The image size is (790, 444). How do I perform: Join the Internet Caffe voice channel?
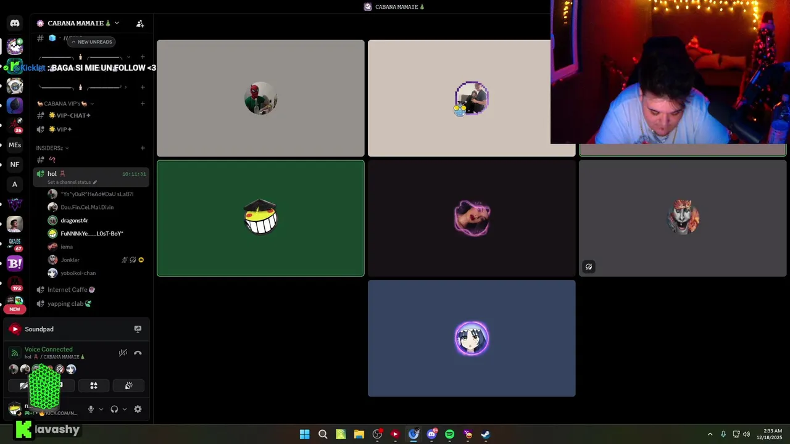coord(91,290)
